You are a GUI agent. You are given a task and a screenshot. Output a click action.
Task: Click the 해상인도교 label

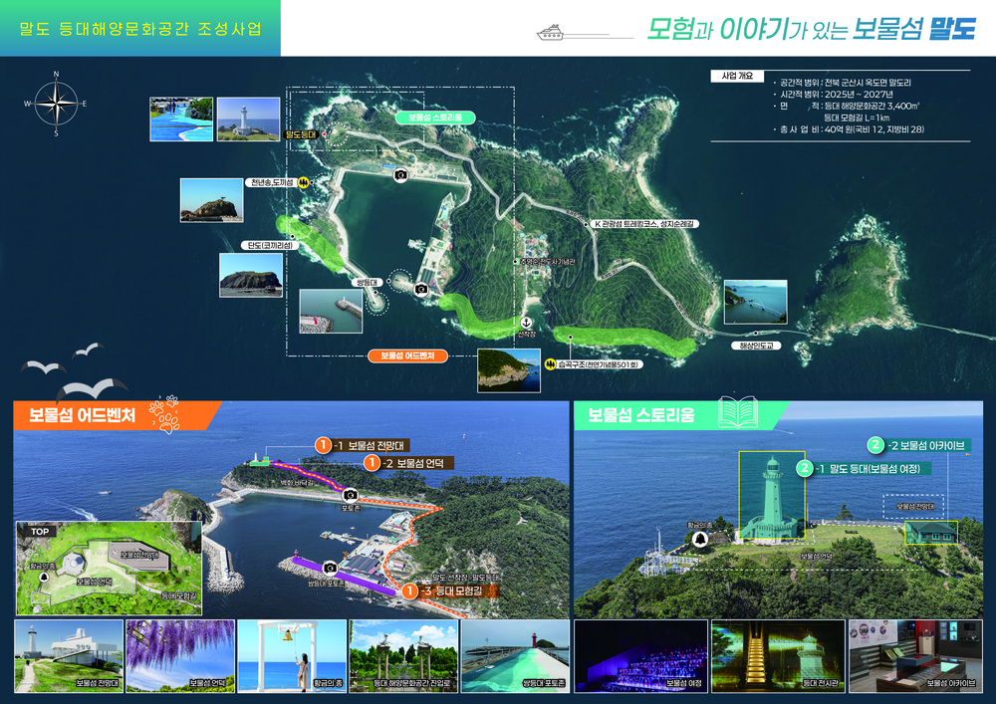pos(756,346)
